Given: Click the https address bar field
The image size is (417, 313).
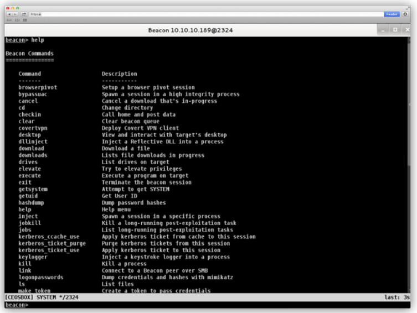Looking at the screenshot, I should (x=206, y=14).
